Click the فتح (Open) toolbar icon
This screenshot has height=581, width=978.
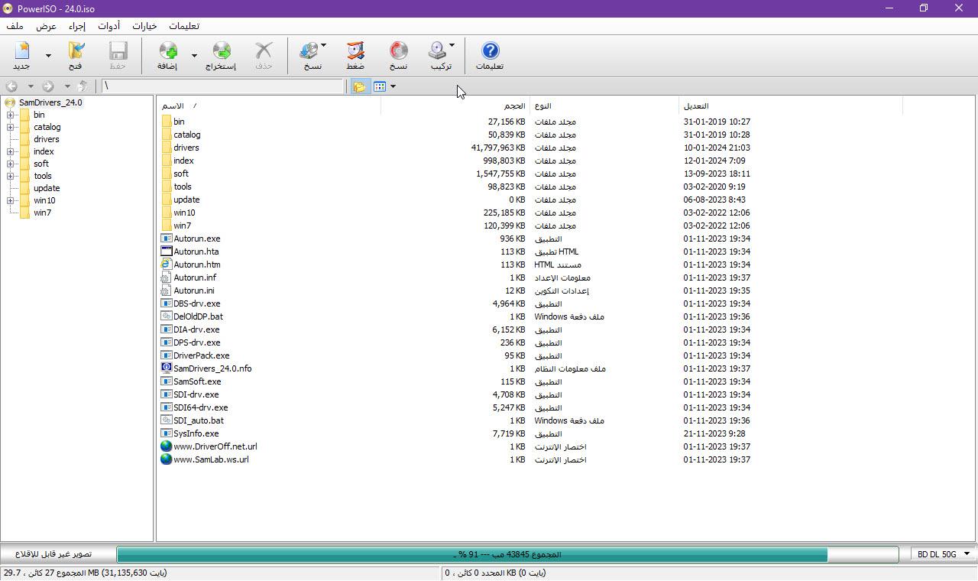click(x=76, y=51)
